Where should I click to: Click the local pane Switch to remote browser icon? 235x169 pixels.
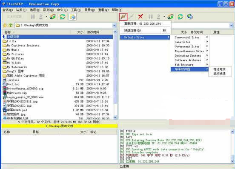[72, 17]
